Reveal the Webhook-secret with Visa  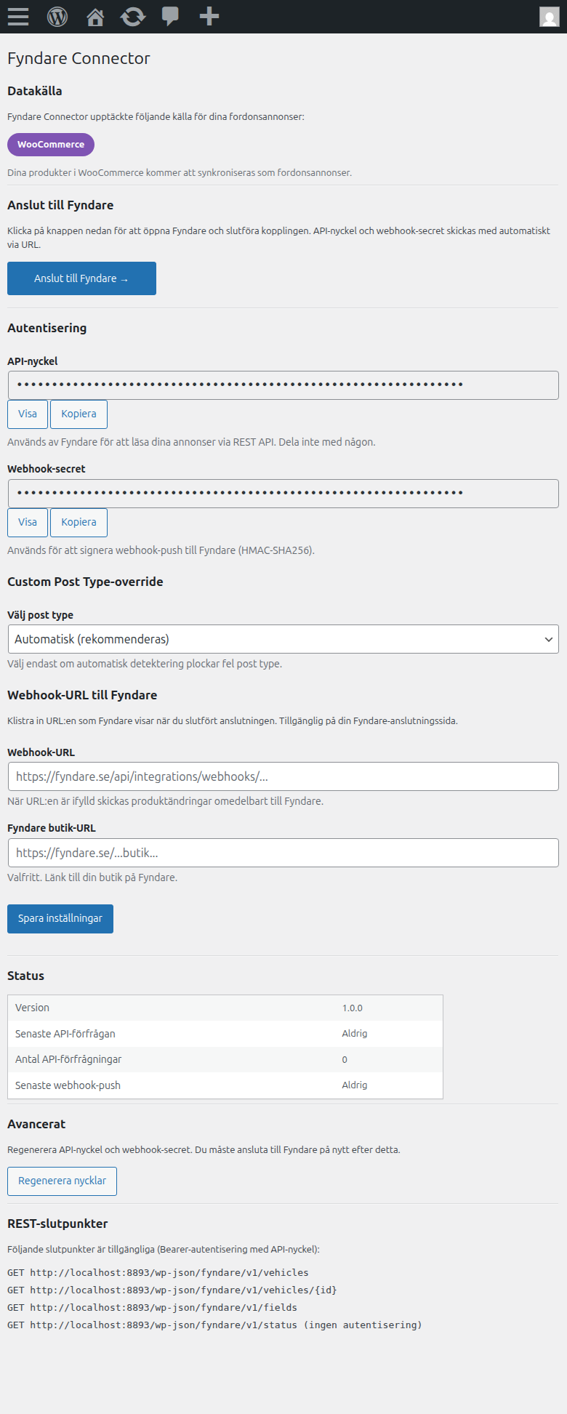pos(27,522)
